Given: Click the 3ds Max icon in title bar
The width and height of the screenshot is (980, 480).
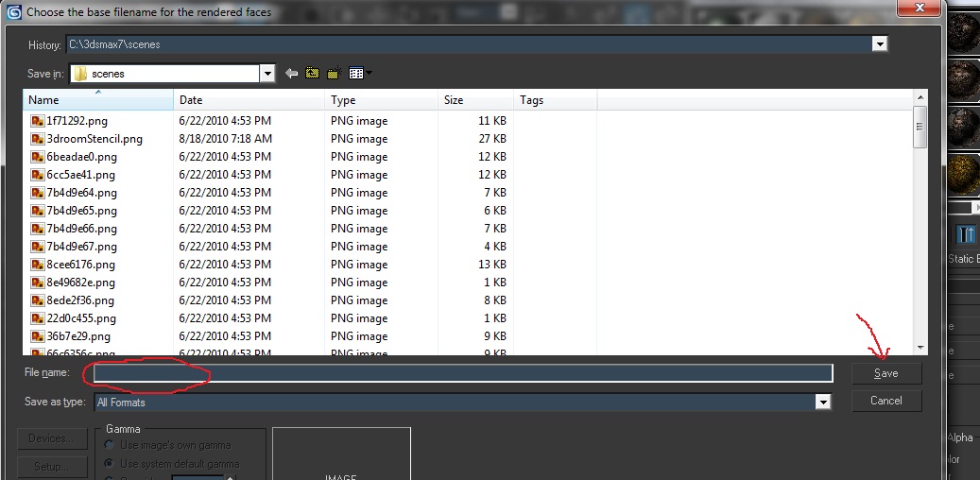Looking at the screenshot, I should (x=14, y=11).
